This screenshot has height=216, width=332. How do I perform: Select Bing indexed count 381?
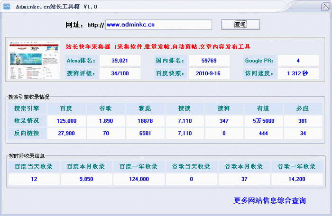303,121
